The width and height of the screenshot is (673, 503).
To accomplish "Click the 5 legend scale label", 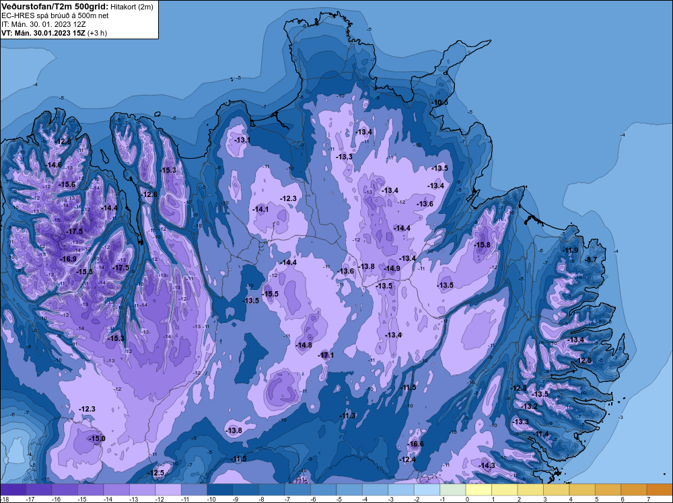I will pyautogui.click(x=596, y=499).
